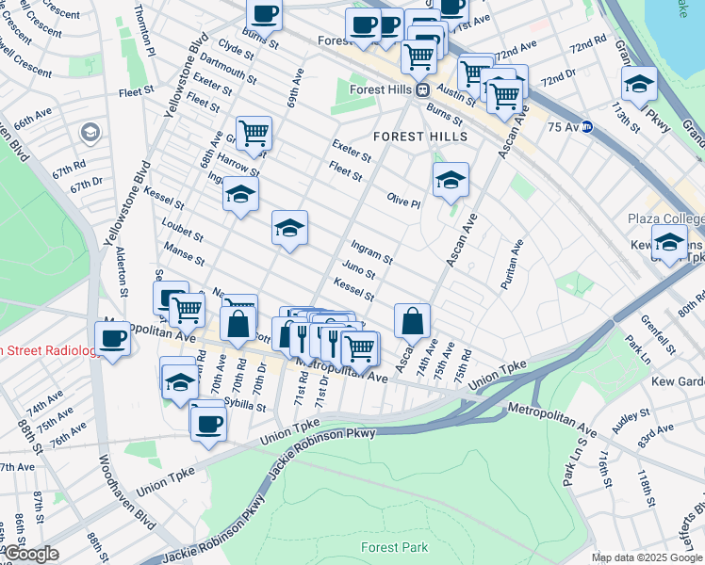Click the FOREST HILLS neighborhood label
Image resolution: width=705 pixels, height=565 pixels.
pyautogui.click(x=420, y=137)
